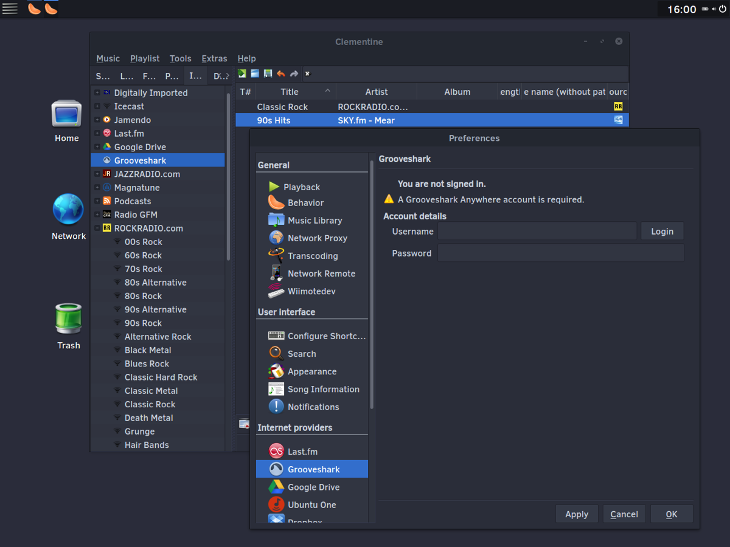Click the orange undo arrow in the toolbar
Viewport: 730px width, 547px height.
click(280, 74)
